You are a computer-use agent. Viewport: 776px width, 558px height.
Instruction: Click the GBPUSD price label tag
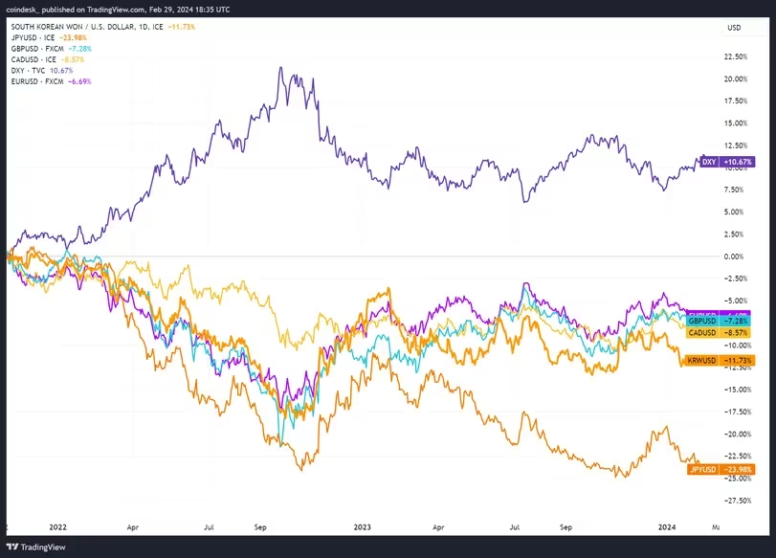coord(721,323)
